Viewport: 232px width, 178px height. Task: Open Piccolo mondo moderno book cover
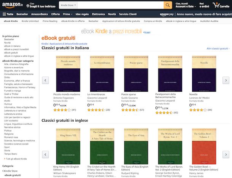(x=68, y=74)
